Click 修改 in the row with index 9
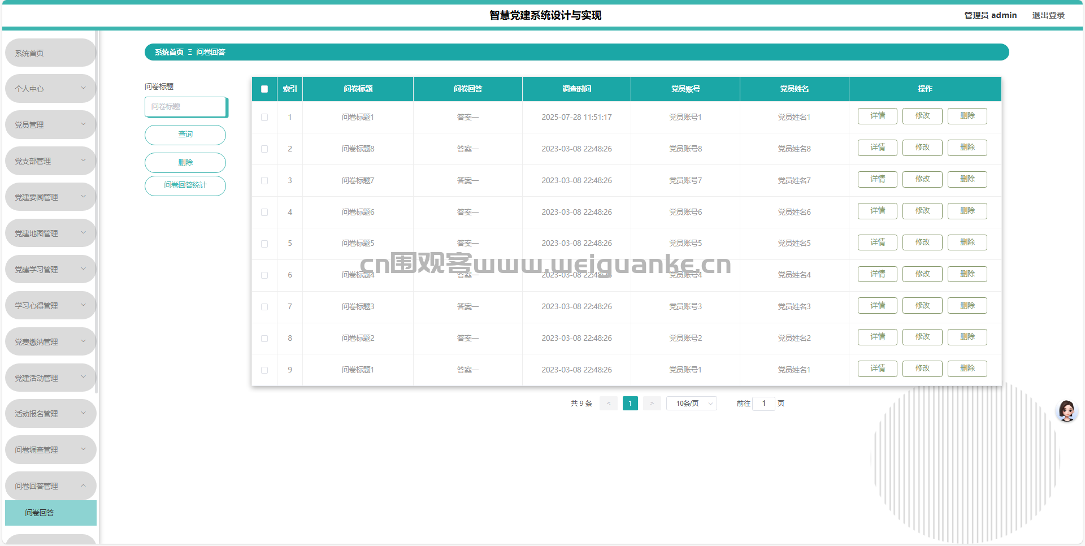 (922, 369)
